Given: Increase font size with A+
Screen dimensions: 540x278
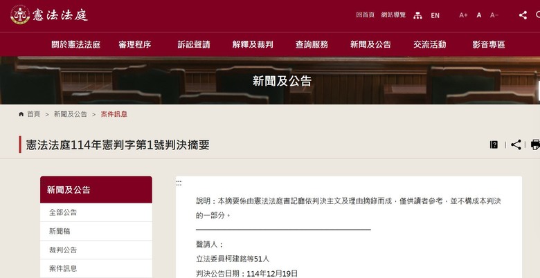Looking at the screenshot, I should coord(463,15).
